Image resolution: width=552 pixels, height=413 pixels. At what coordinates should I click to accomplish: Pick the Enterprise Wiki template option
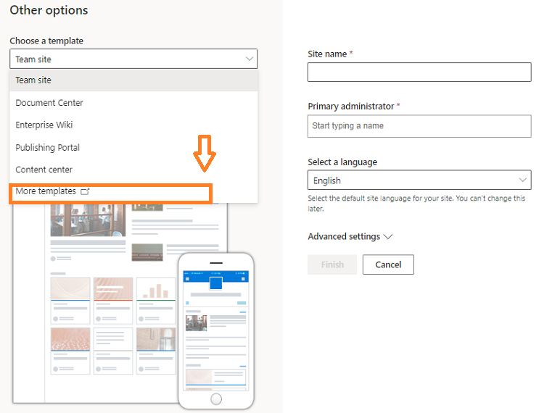[x=44, y=125]
